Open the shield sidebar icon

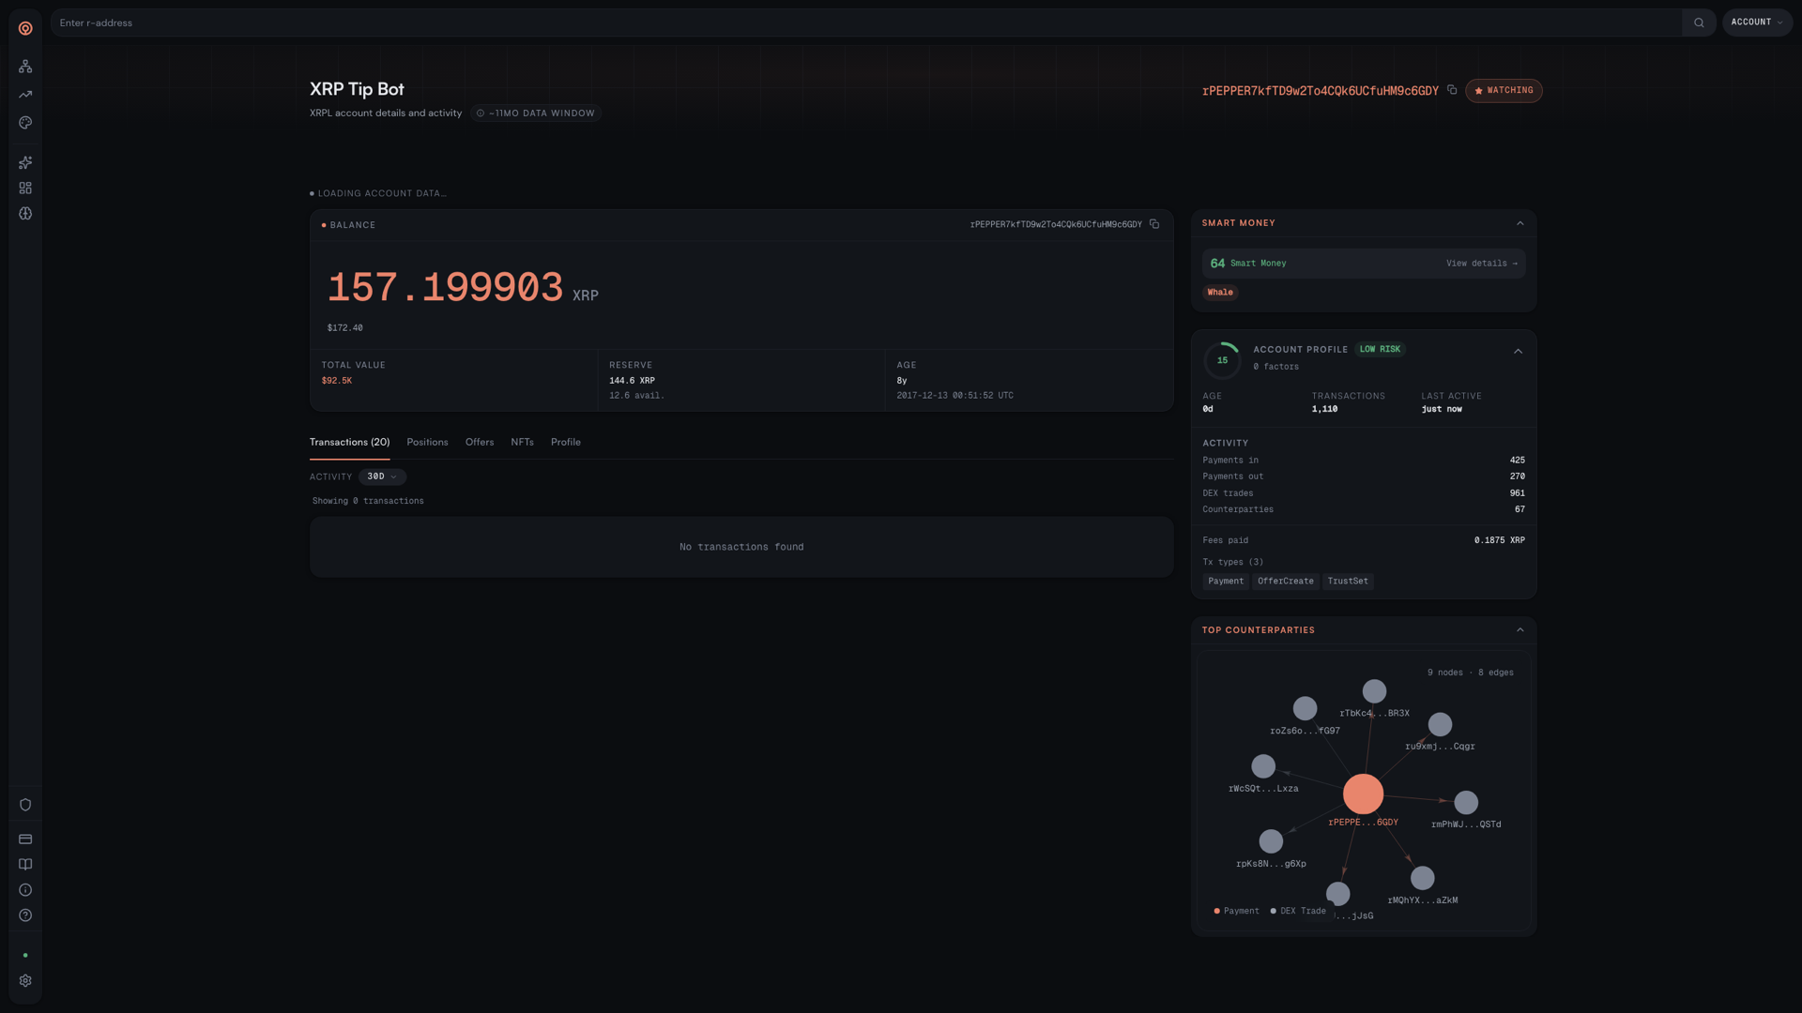25,805
